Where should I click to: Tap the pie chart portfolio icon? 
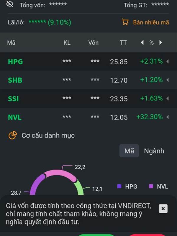[x=13, y=135]
